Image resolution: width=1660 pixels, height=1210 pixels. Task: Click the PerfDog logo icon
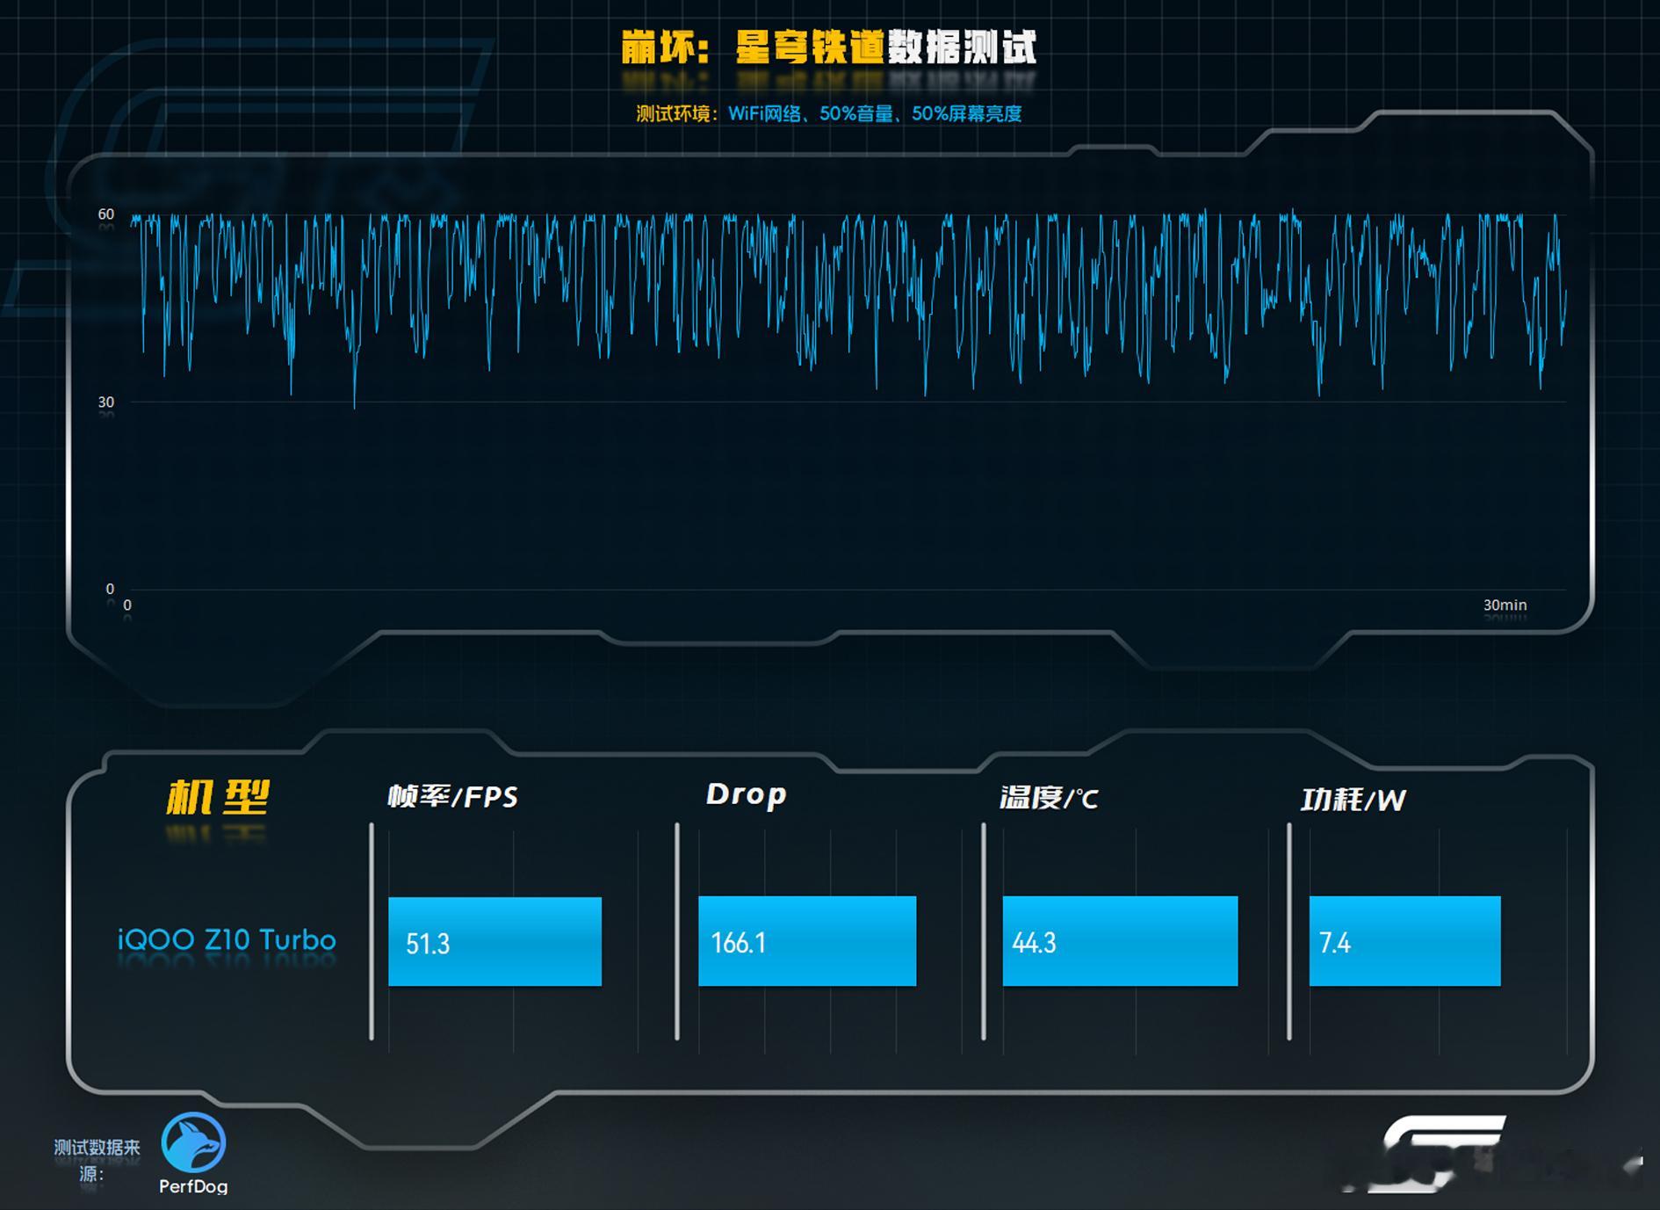coord(193,1142)
